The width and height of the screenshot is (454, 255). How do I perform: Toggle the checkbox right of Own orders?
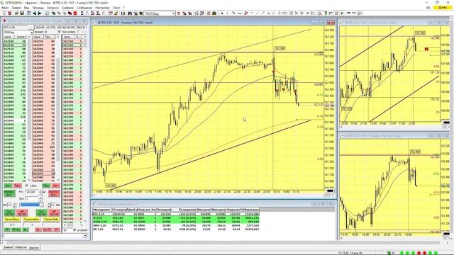pyautogui.click(x=79, y=32)
